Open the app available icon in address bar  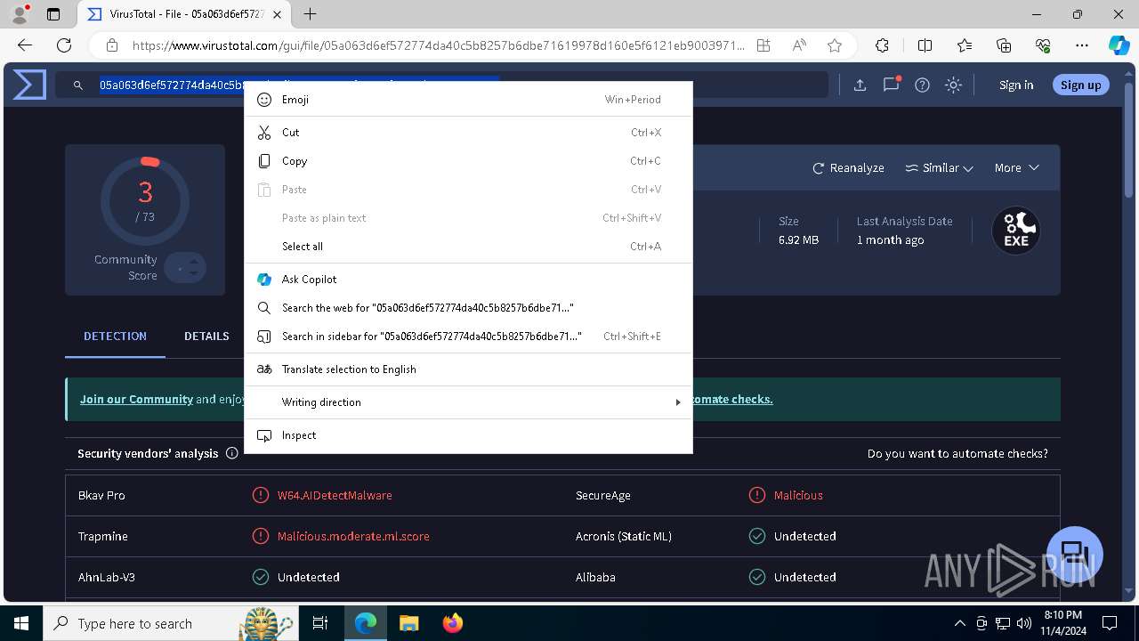pos(763,45)
